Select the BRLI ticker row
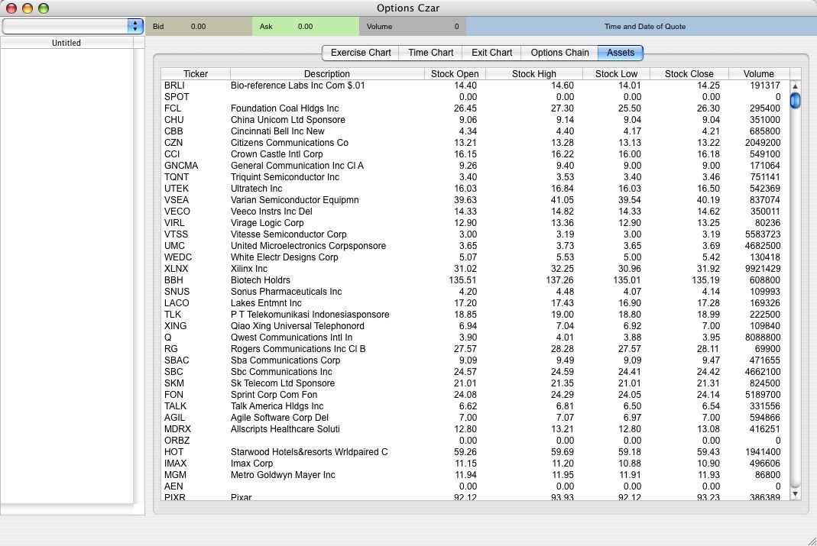817x546 pixels. (475, 86)
